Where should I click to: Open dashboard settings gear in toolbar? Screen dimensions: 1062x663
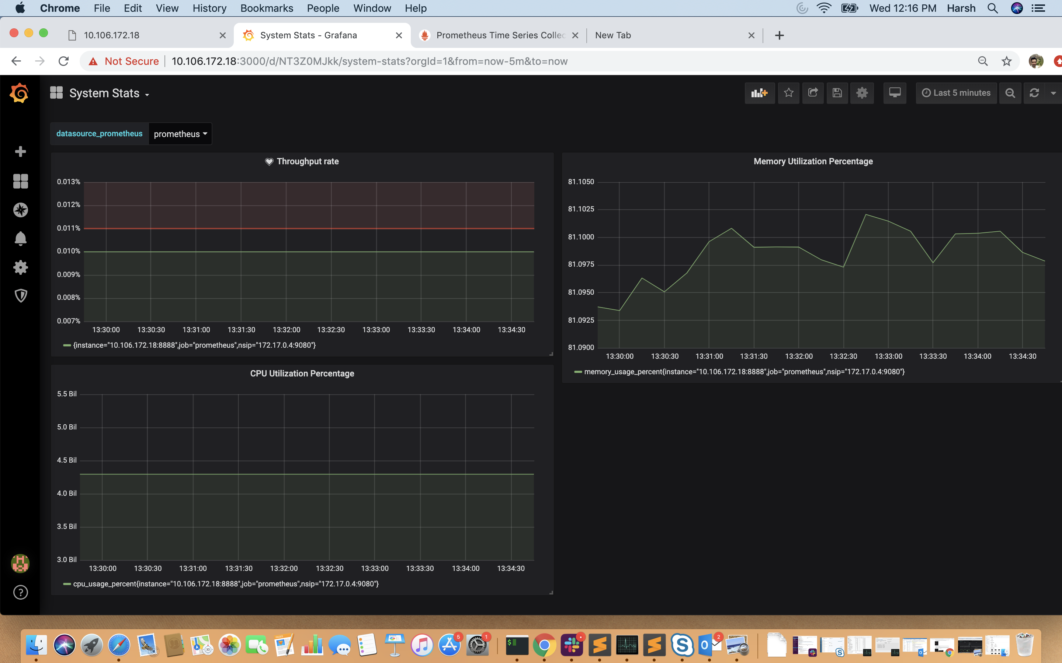tap(862, 93)
